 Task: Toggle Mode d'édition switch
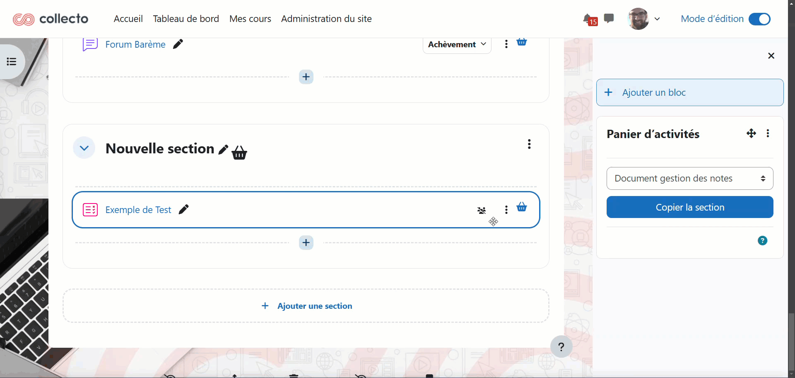coord(759,19)
